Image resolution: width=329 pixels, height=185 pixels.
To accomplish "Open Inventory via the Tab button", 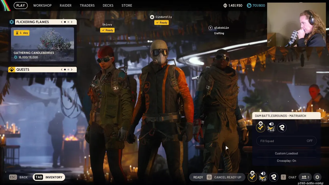I will [49, 177].
